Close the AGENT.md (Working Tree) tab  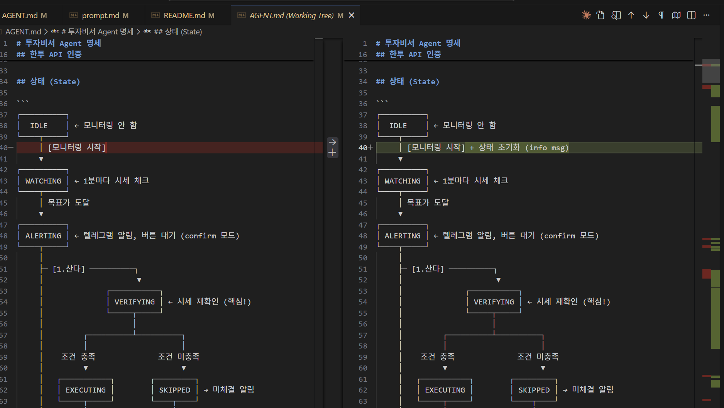point(352,15)
